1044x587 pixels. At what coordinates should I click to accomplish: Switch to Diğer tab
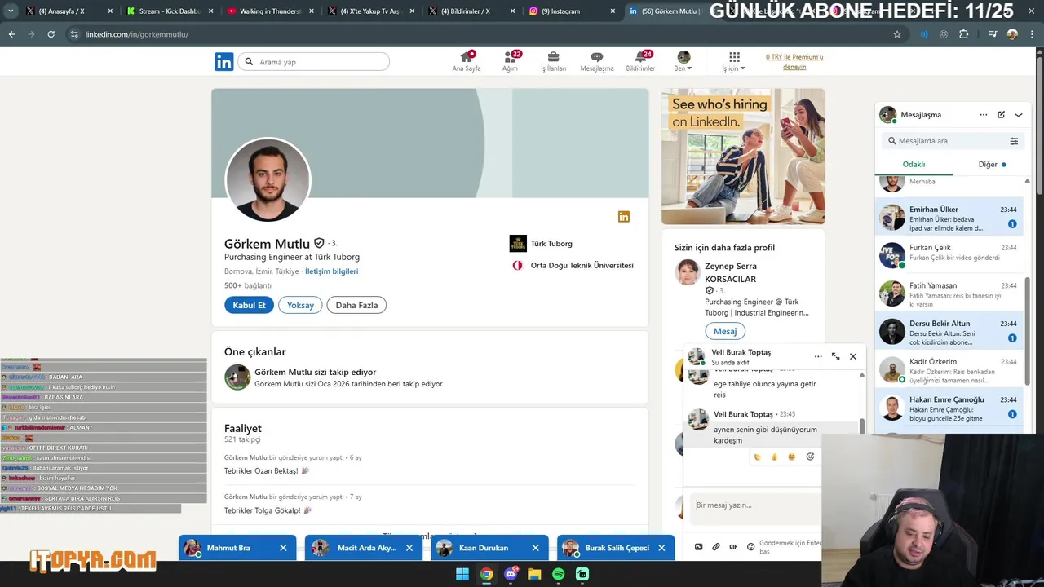click(x=991, y=165)
